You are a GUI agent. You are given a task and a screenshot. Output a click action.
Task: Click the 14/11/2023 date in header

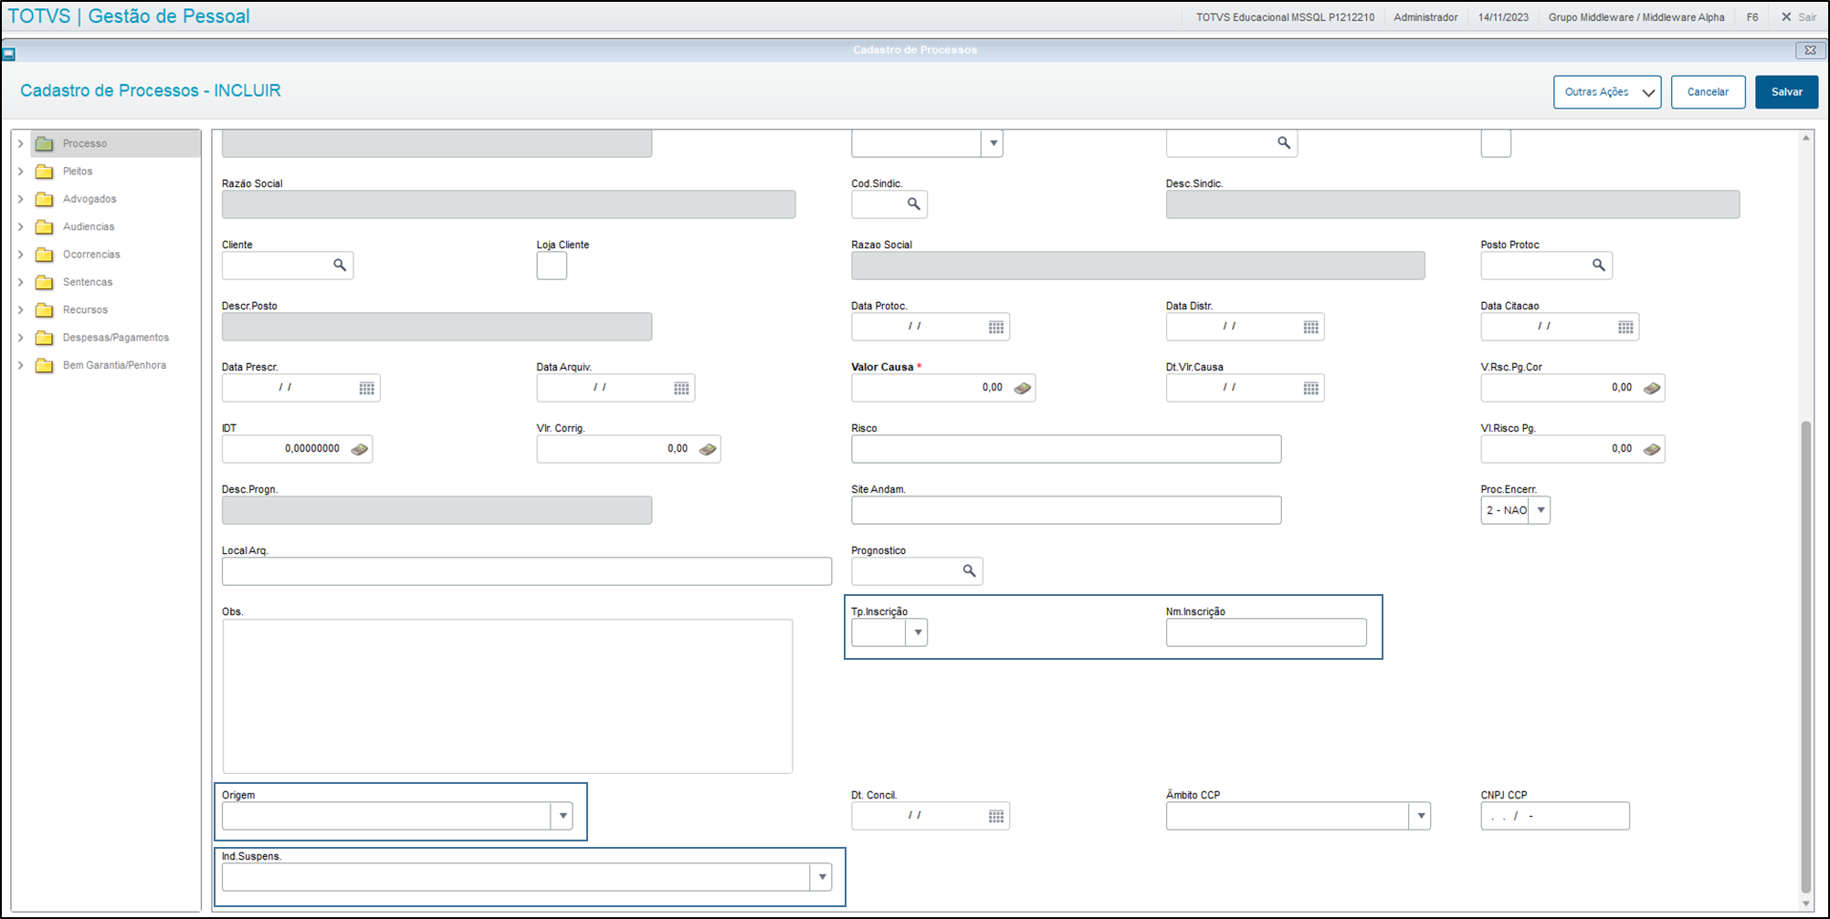[x=1503, y=17]
